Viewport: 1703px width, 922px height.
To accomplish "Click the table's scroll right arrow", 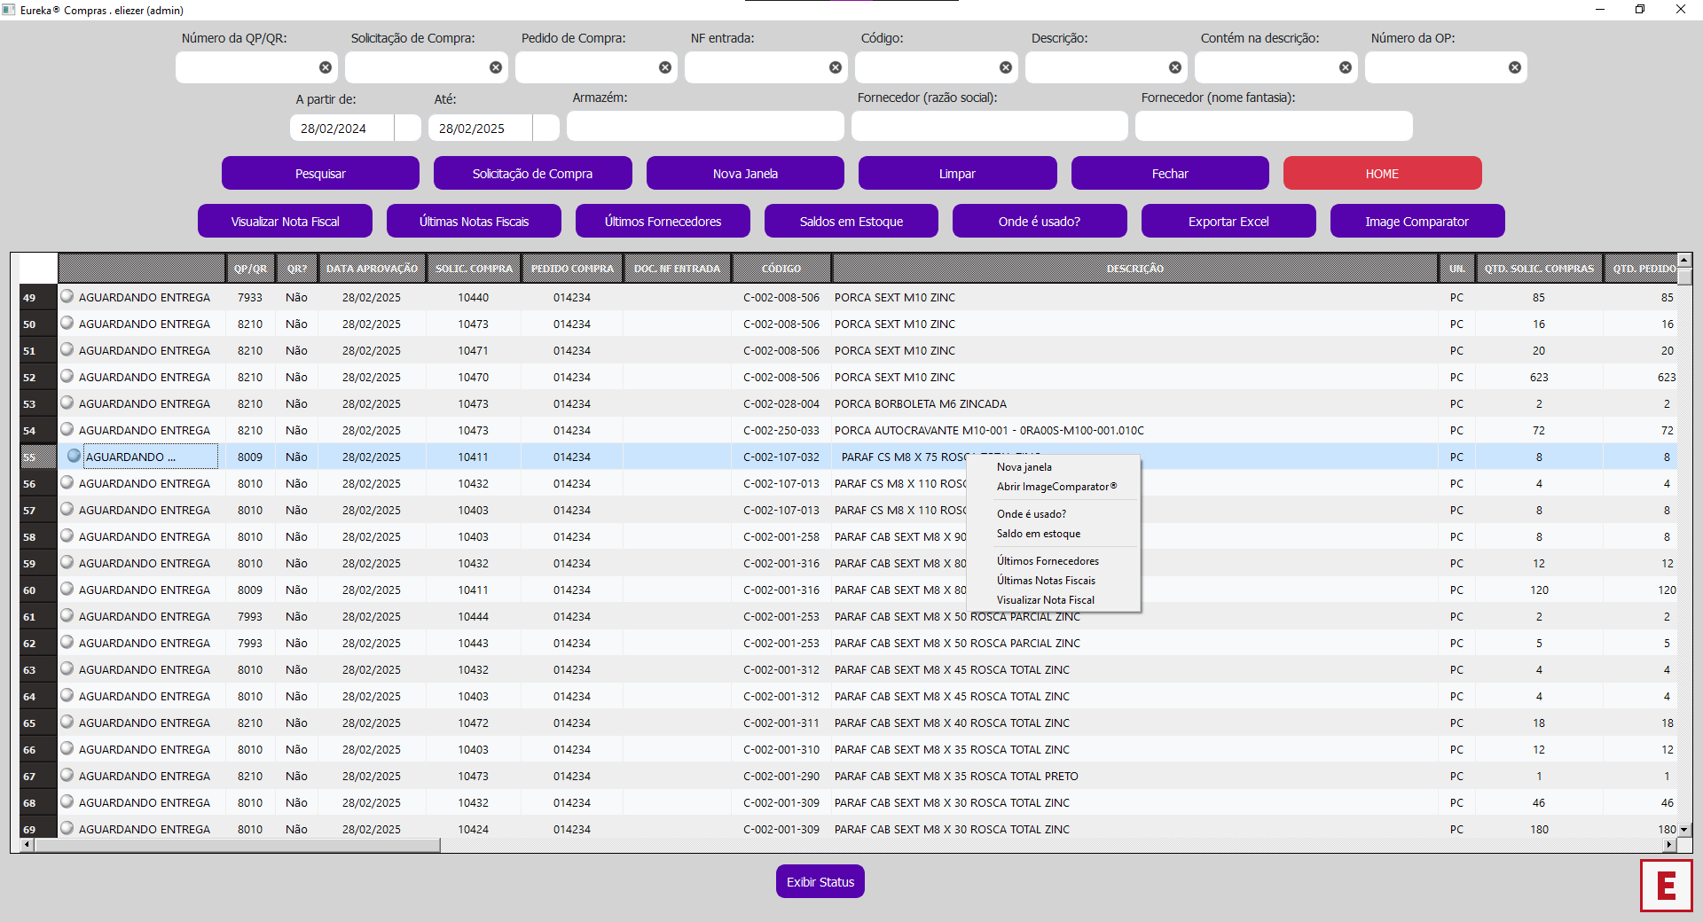I will click(x=1670, y=845).
